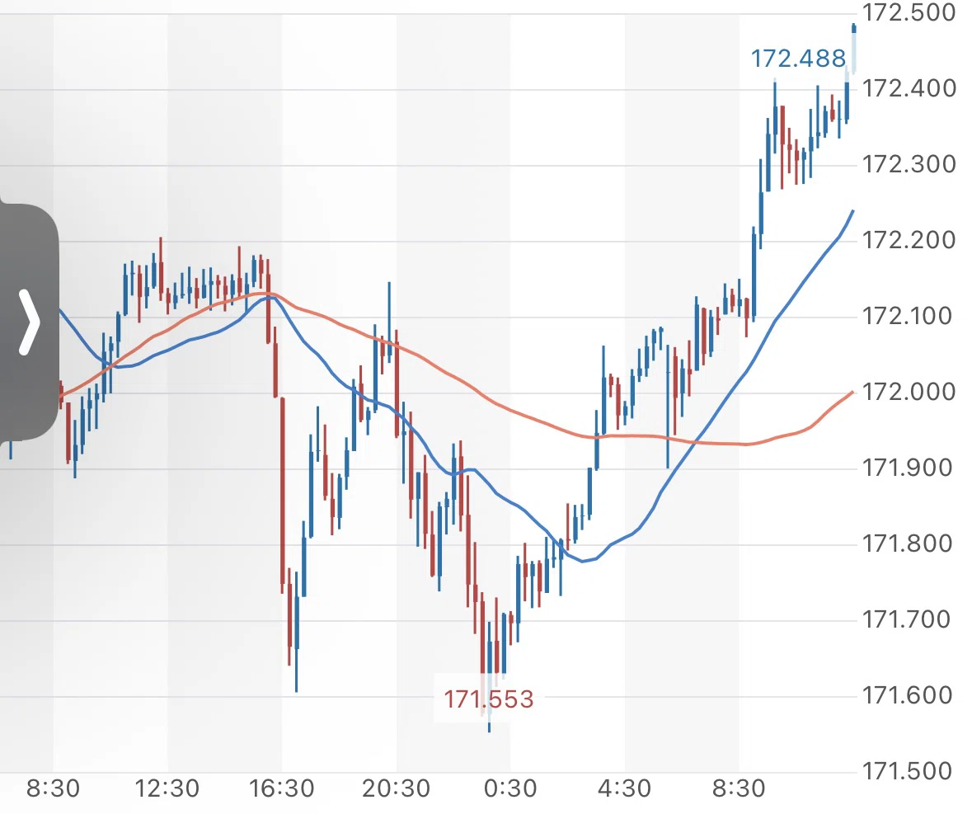The width and height of the screenshot is (972, 814).
Task: Select the 172.400 price axis label
Action: click(x=909, y=88)
